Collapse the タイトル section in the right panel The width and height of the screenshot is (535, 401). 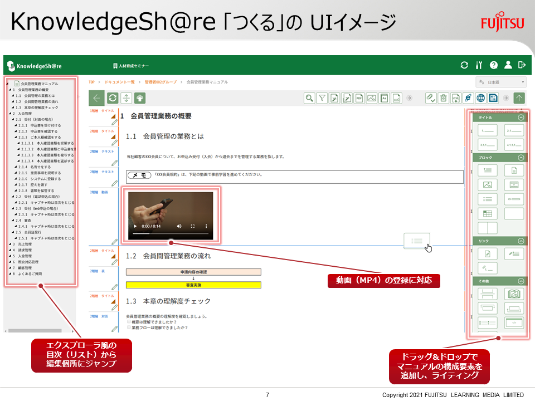click(x=521, y=119)
